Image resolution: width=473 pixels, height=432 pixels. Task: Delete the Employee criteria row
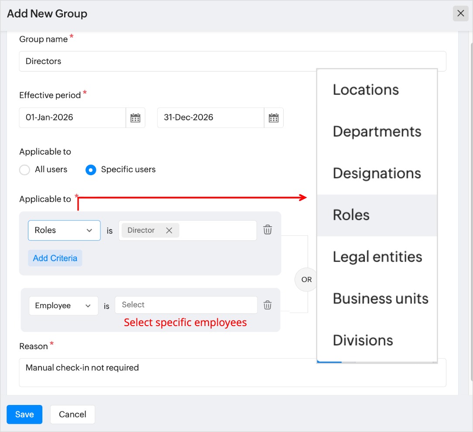pos(268,305)
